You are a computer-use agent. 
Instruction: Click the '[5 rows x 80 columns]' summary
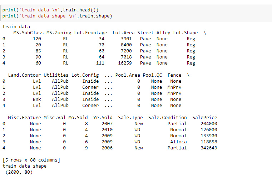pos(31,160)
